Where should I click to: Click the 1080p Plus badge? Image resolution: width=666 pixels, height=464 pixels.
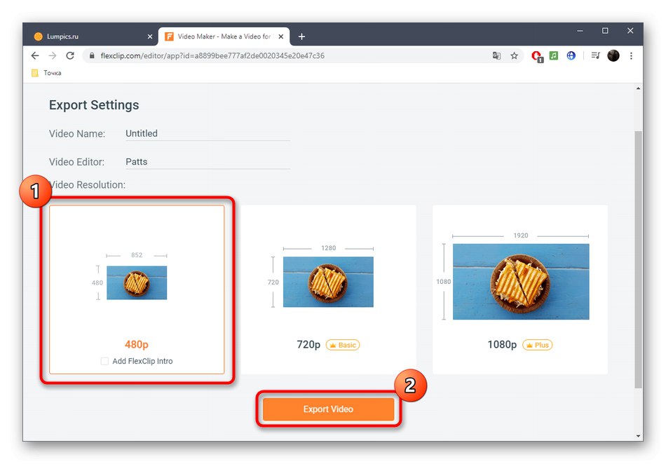(537, 345)
